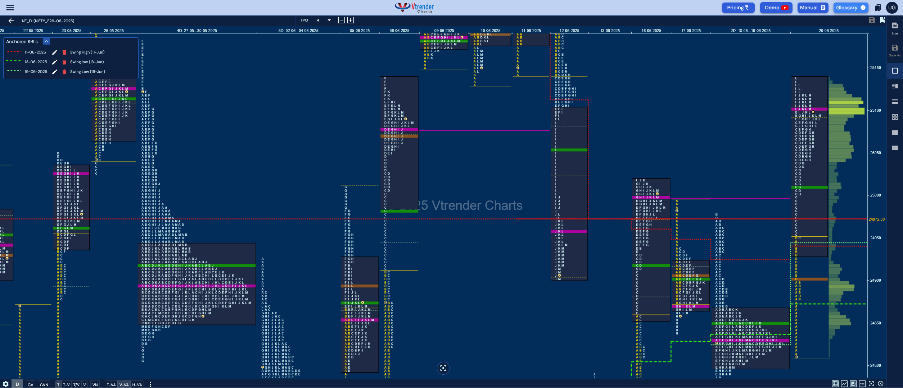Screen dimensions: 903x388
Task: Go back using the left arrow
Action: point(11,21)
